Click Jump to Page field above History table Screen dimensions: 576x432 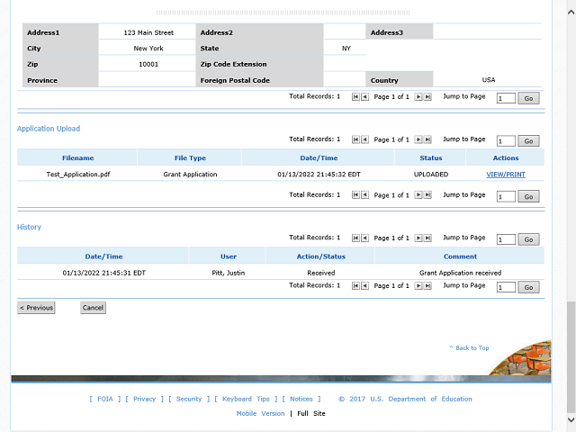click(505, 239)
